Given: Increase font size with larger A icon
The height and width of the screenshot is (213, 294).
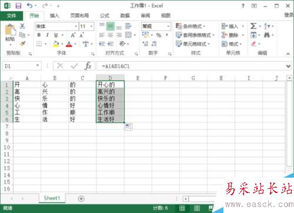Looking at the screenshot, I should [x=73, y=35].
